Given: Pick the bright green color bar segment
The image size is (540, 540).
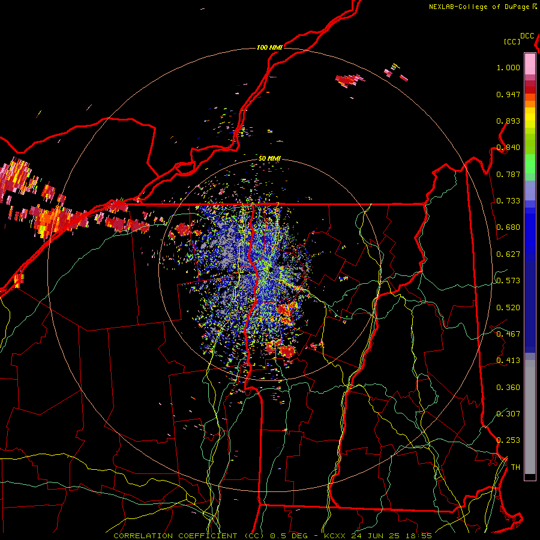Looking at the screenshot, I should [530, 164].
